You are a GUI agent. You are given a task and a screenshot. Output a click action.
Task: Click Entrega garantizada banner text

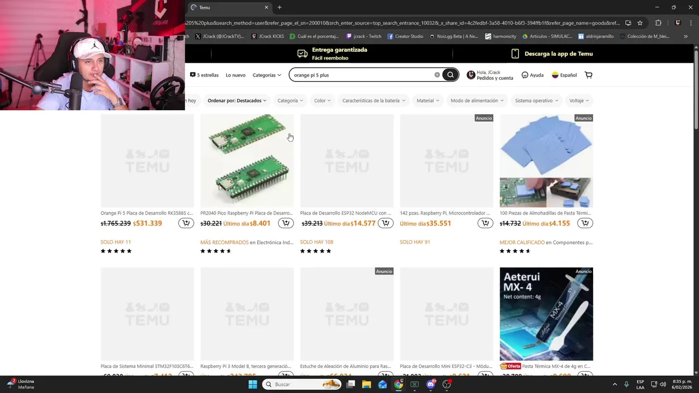(x=340, y=50)
